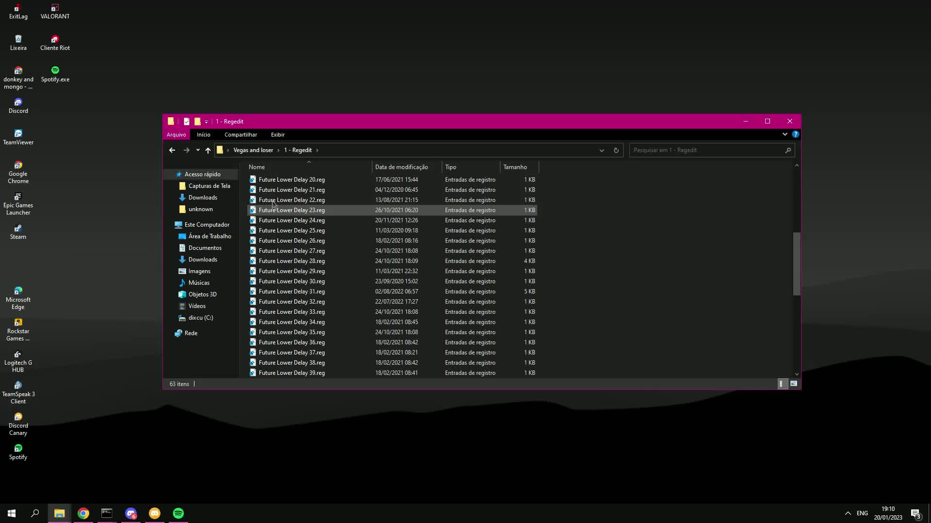Open Quick Access Toolbar customize dropdown
The image size is (931, 523).
tap(207, 122)
